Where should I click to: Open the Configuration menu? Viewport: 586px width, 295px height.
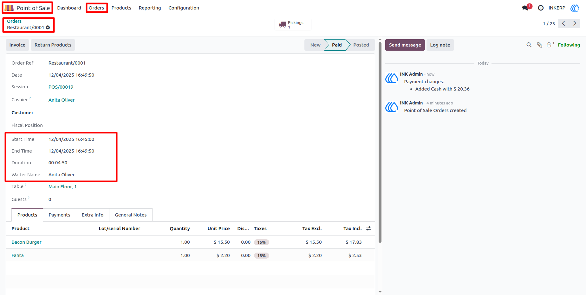[x=184, y=8]
